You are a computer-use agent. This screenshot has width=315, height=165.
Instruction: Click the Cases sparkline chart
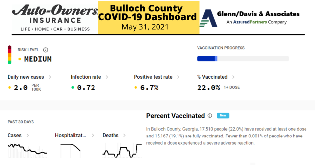tap(27, 151)
